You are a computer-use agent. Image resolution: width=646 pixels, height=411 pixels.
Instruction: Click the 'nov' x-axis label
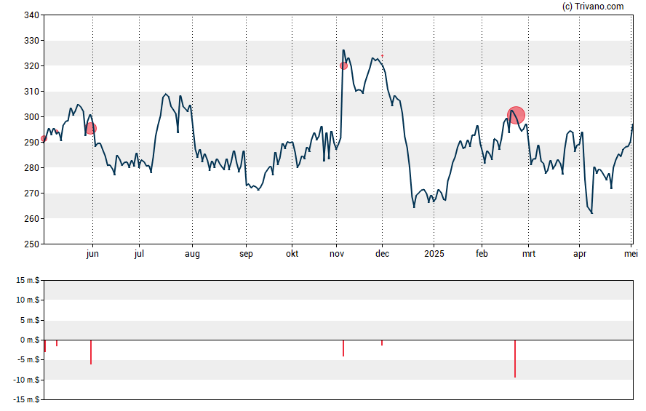click(337, 254)
